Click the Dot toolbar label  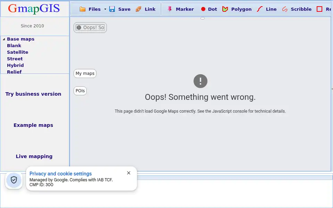[x=212, y=9]
